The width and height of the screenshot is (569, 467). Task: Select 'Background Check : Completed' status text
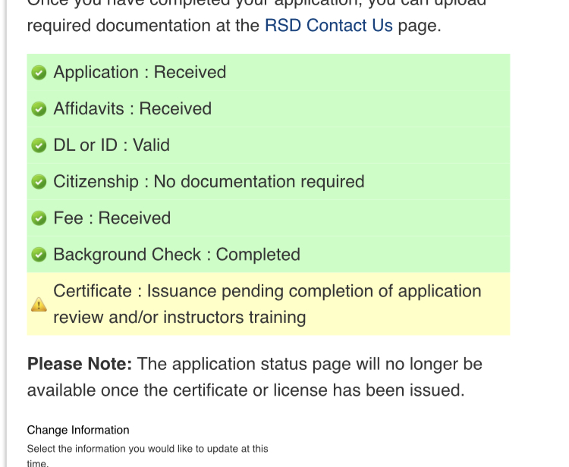point(177,255)
